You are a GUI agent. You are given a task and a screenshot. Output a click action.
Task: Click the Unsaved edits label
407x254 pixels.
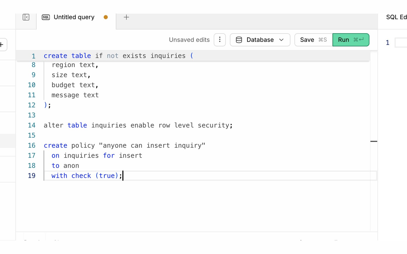pyautogui.click(x=189, y=40)
